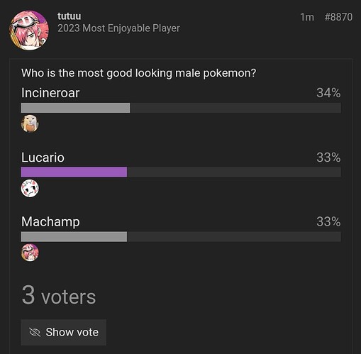The image size is (361, 354).
Task: Click the Incineroar 34% percentage
Action: coord(328,93)
